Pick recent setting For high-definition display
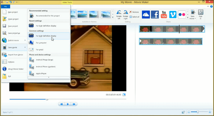This screenshot has height=116, width=214. pos(49,26)
